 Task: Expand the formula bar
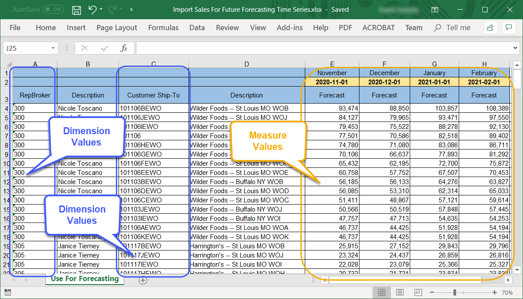coord(515,48)
